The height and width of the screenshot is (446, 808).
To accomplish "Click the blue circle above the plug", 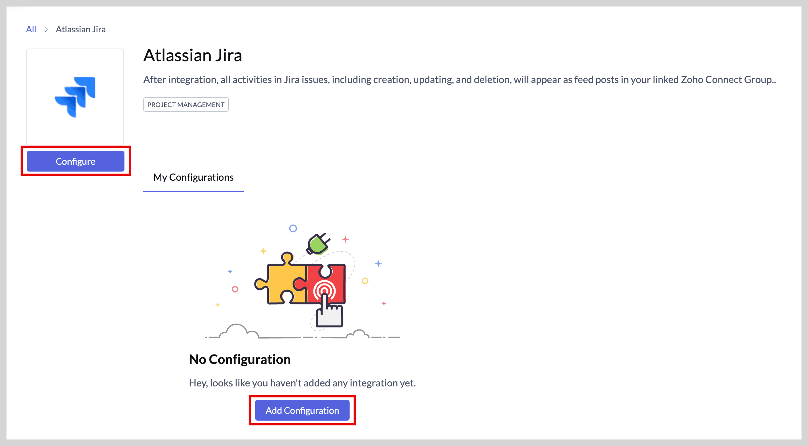I will pos(293,228).
